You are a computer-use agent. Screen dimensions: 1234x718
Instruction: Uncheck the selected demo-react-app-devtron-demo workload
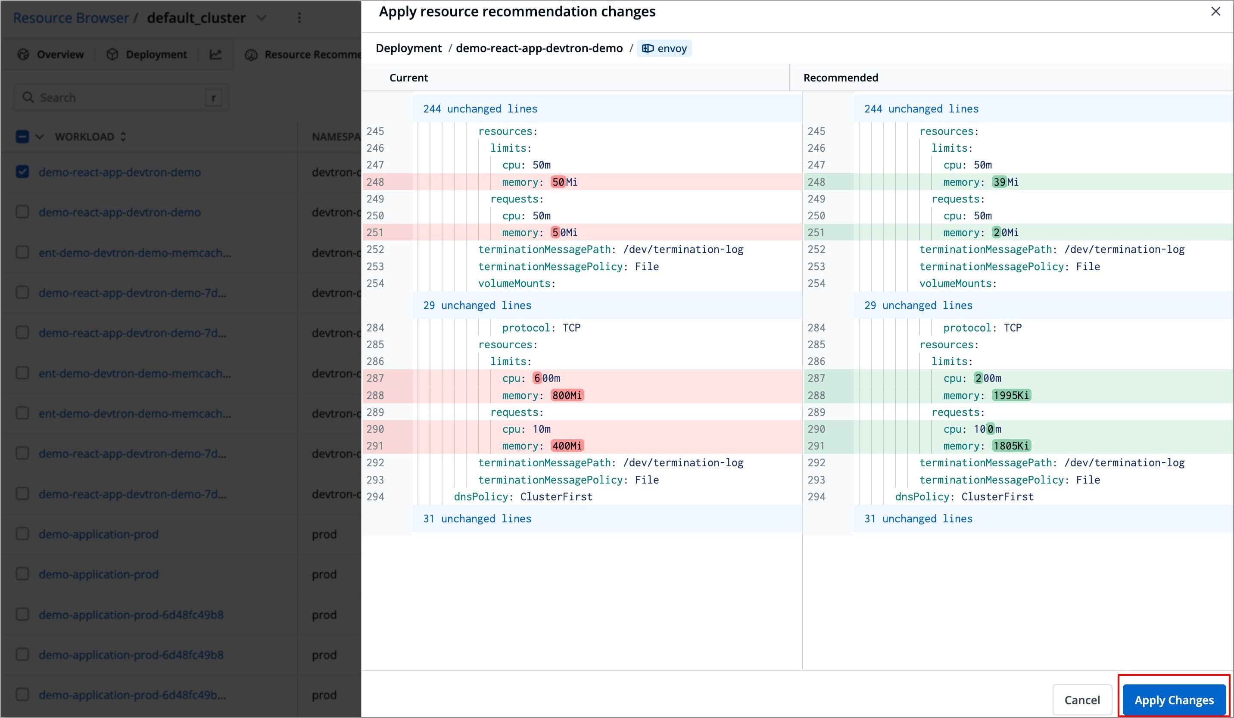22,172
